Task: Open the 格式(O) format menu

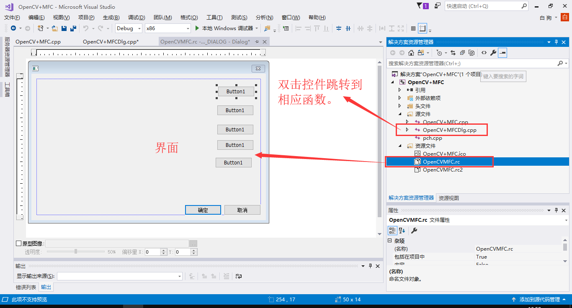Action: (x=189, y=17)
